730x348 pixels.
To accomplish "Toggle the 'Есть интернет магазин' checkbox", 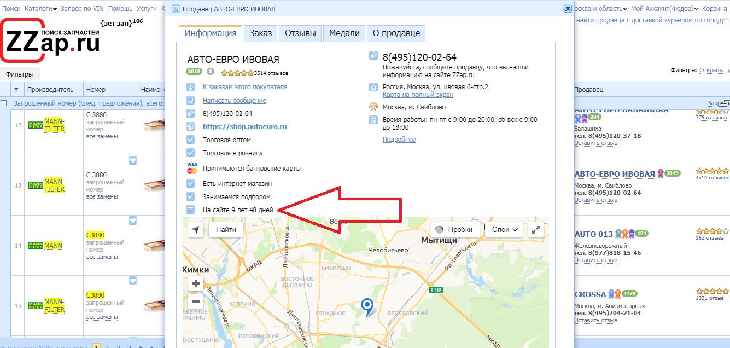I will 190,184.
